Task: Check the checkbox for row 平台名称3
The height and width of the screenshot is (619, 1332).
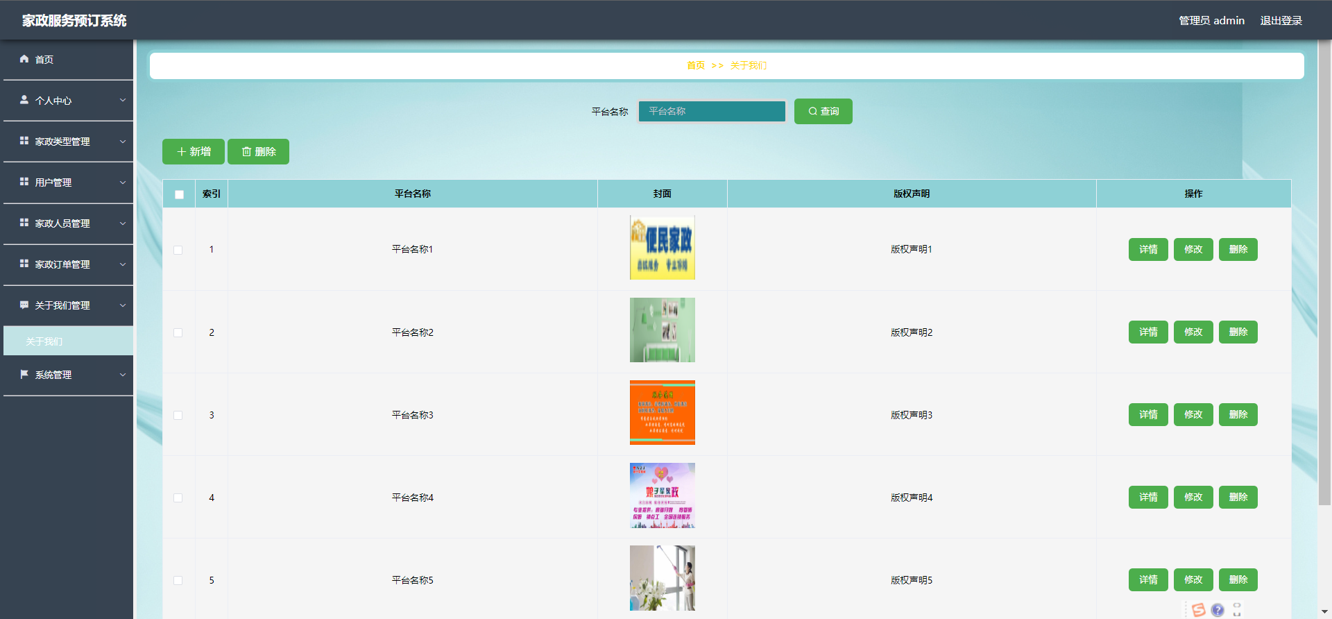Action: point(178,415)
